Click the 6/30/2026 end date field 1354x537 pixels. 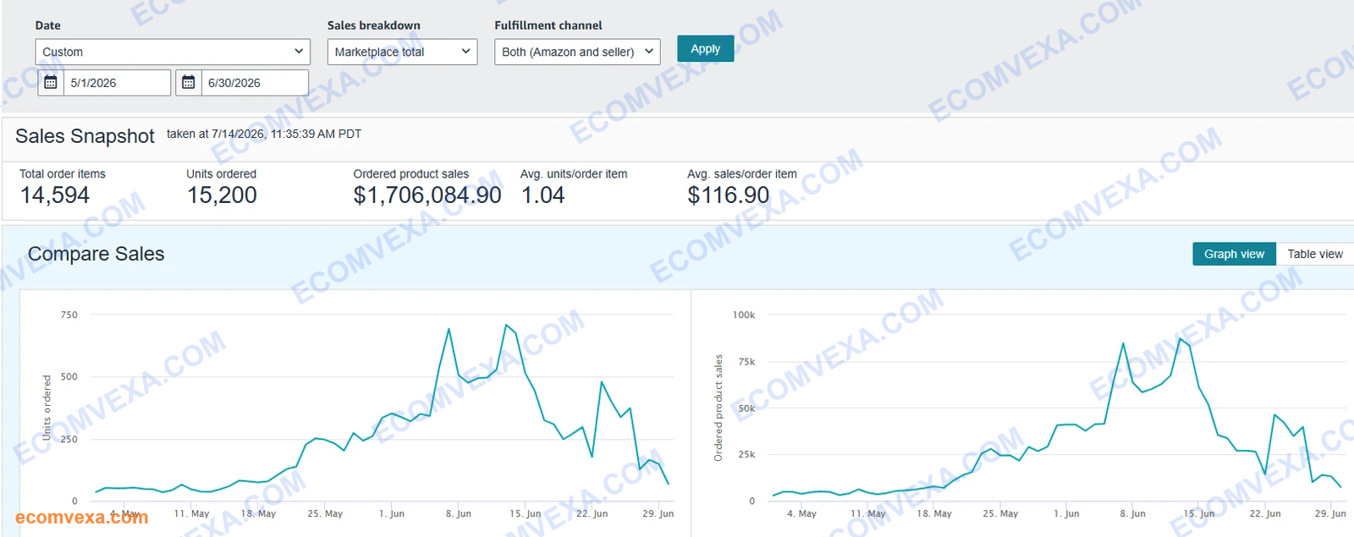point(255,82)
